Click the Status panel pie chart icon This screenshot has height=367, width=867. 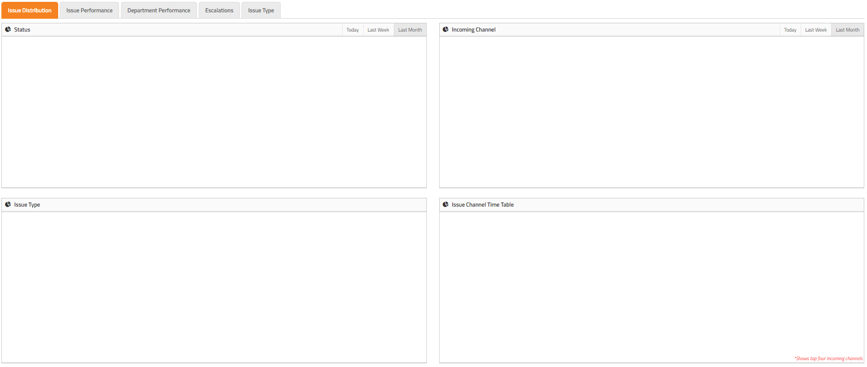point(8,29)
